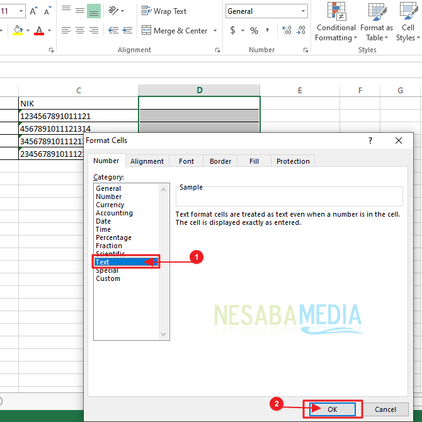
Task: Click the Fill Color paint bucket
Action: tap(18, 30)
